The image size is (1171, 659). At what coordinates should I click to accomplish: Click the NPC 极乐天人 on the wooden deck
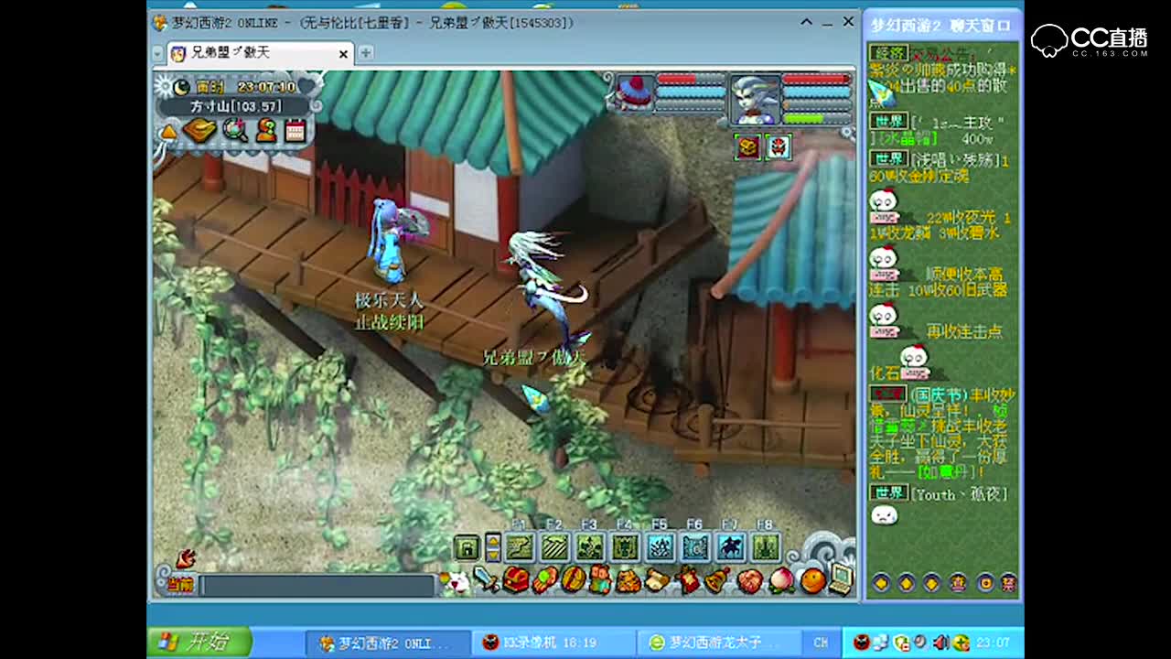pyautogui.click(x=391, y=242)
